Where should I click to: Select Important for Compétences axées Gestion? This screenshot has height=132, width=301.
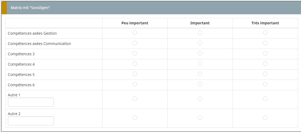point(200,33)
